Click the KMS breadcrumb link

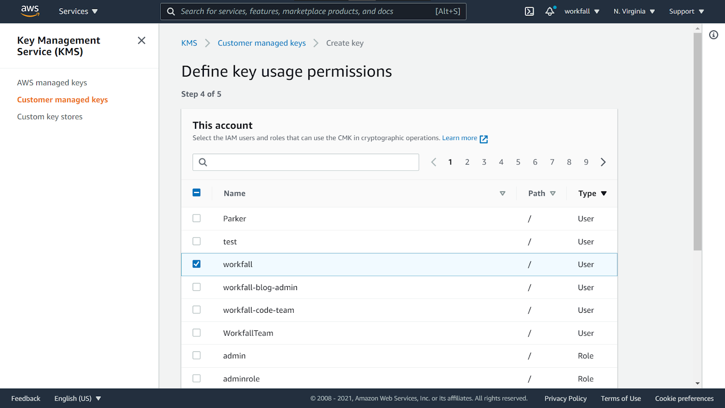tap(189, 43)
